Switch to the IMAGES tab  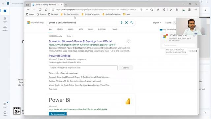click(x=60, y=29)
